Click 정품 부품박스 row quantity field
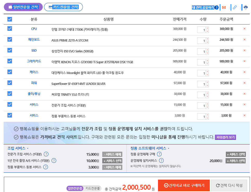 click(201, 117)
